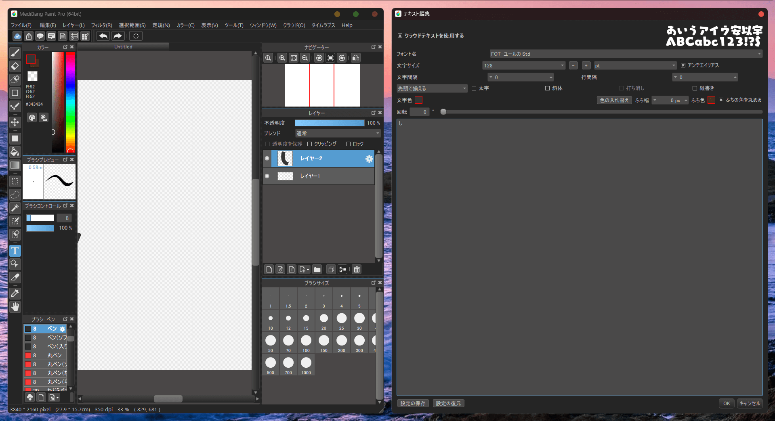Image resolution: width=775 pixels, height=421 pixels.
Task: Open the 先頭で揃える alignment dropdown
Action: (432, 88)
